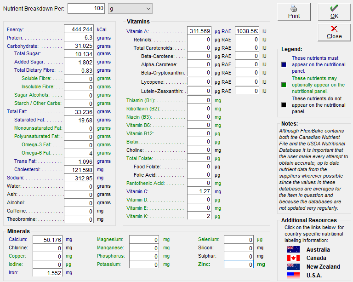353x282 pixels.
Task: Click the Vitamin A µg RAE field
Action: [x=199, y=31]
